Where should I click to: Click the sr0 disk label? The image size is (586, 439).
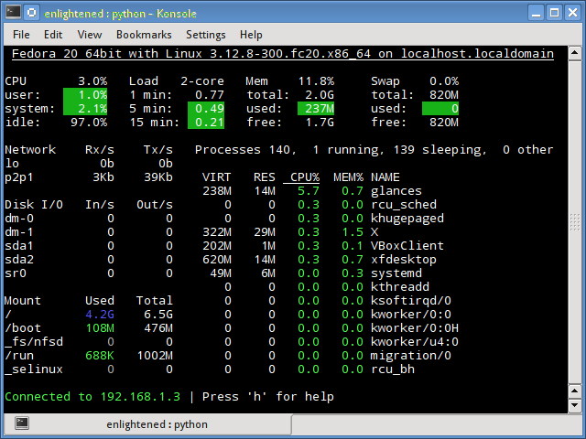(16, 273)
